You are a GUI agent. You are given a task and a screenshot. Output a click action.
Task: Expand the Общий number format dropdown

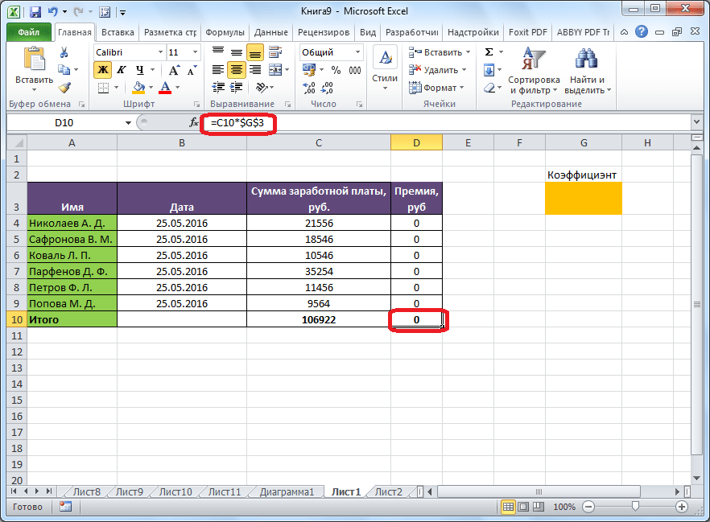[x=357, y=52]
